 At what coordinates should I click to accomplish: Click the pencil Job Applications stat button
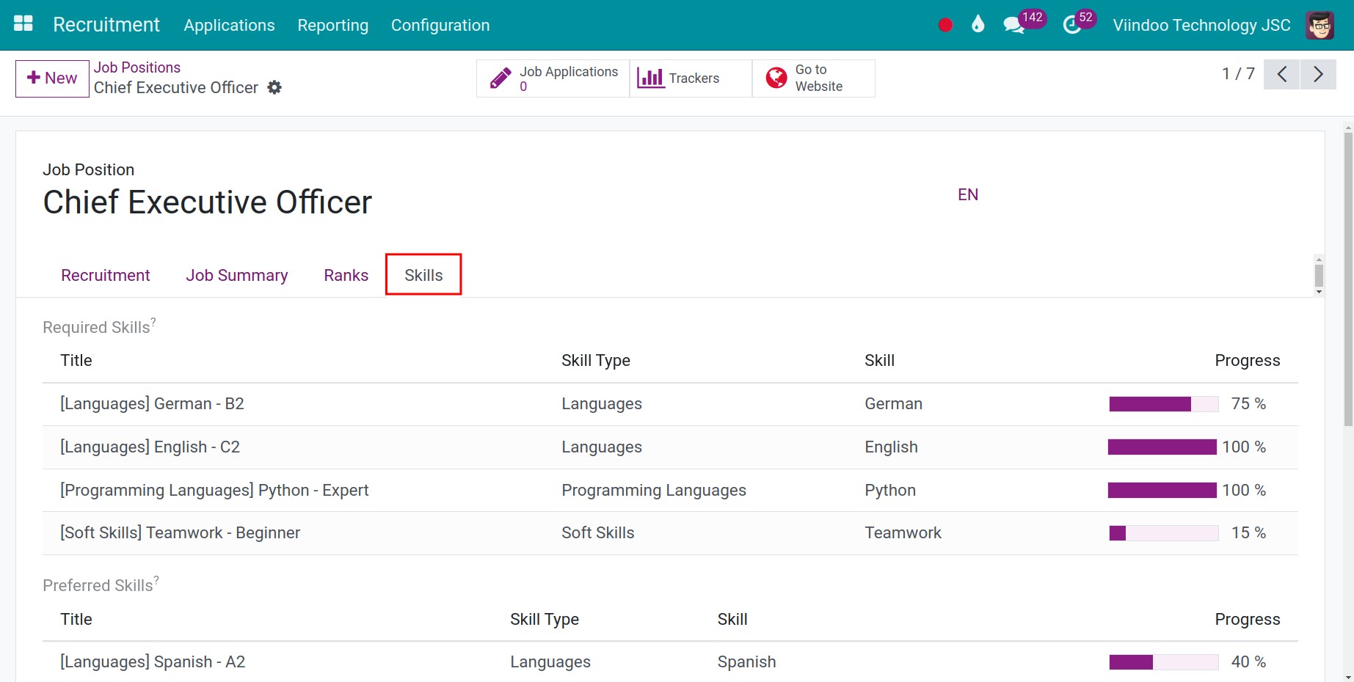click(x=553, y=78)
